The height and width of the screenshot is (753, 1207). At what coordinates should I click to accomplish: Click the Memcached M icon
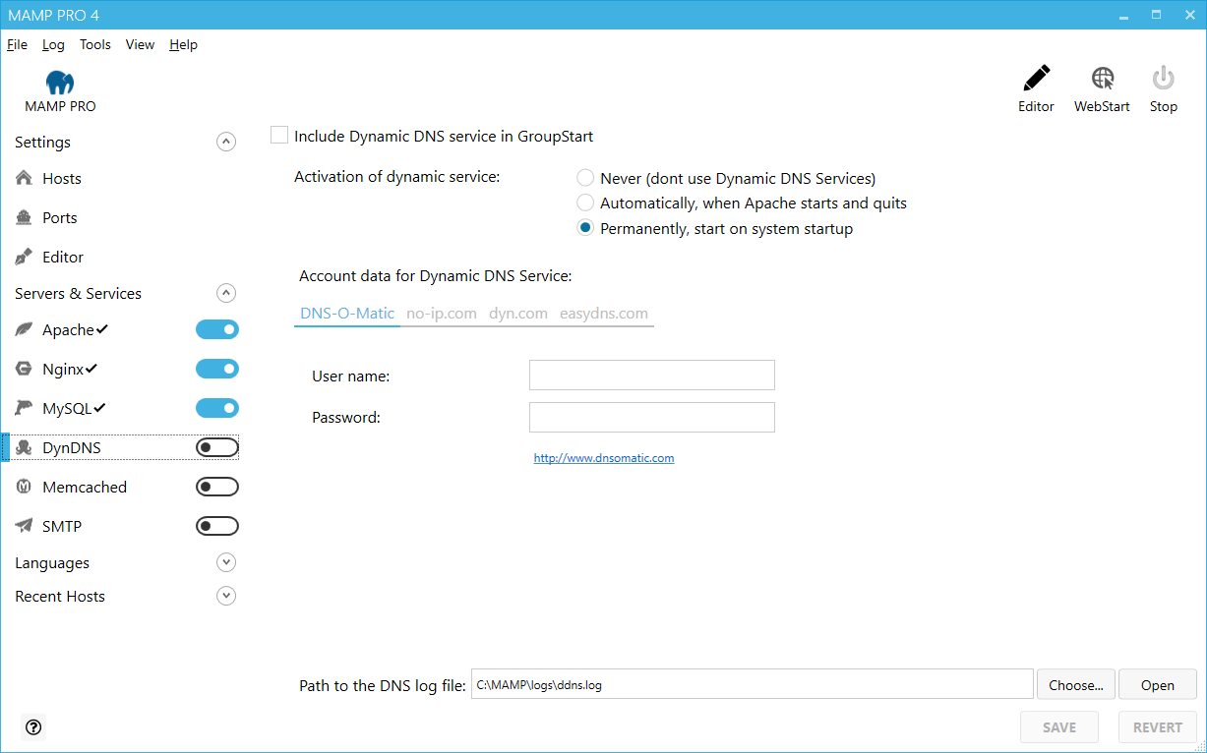point(25,487)
